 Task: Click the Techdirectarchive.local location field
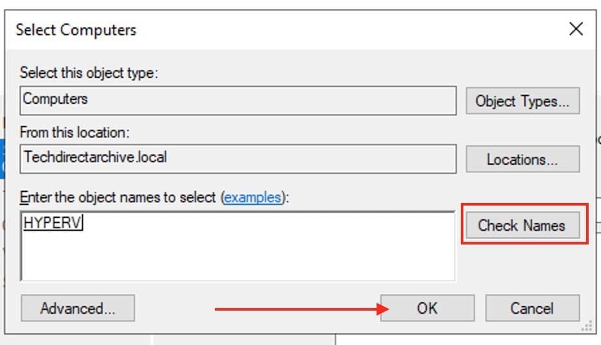coord(238,158)
